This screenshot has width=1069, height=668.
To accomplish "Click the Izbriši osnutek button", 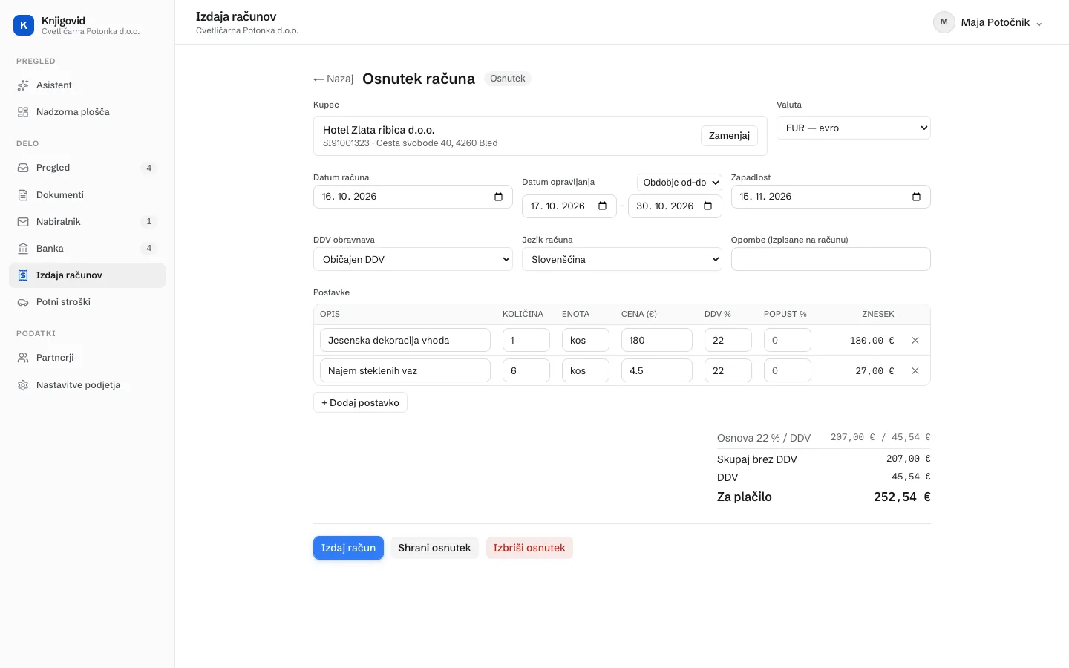I will 529,548.
